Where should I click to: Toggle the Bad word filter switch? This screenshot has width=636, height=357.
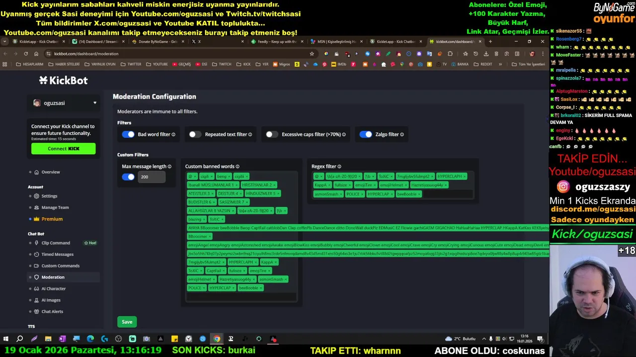128,134
